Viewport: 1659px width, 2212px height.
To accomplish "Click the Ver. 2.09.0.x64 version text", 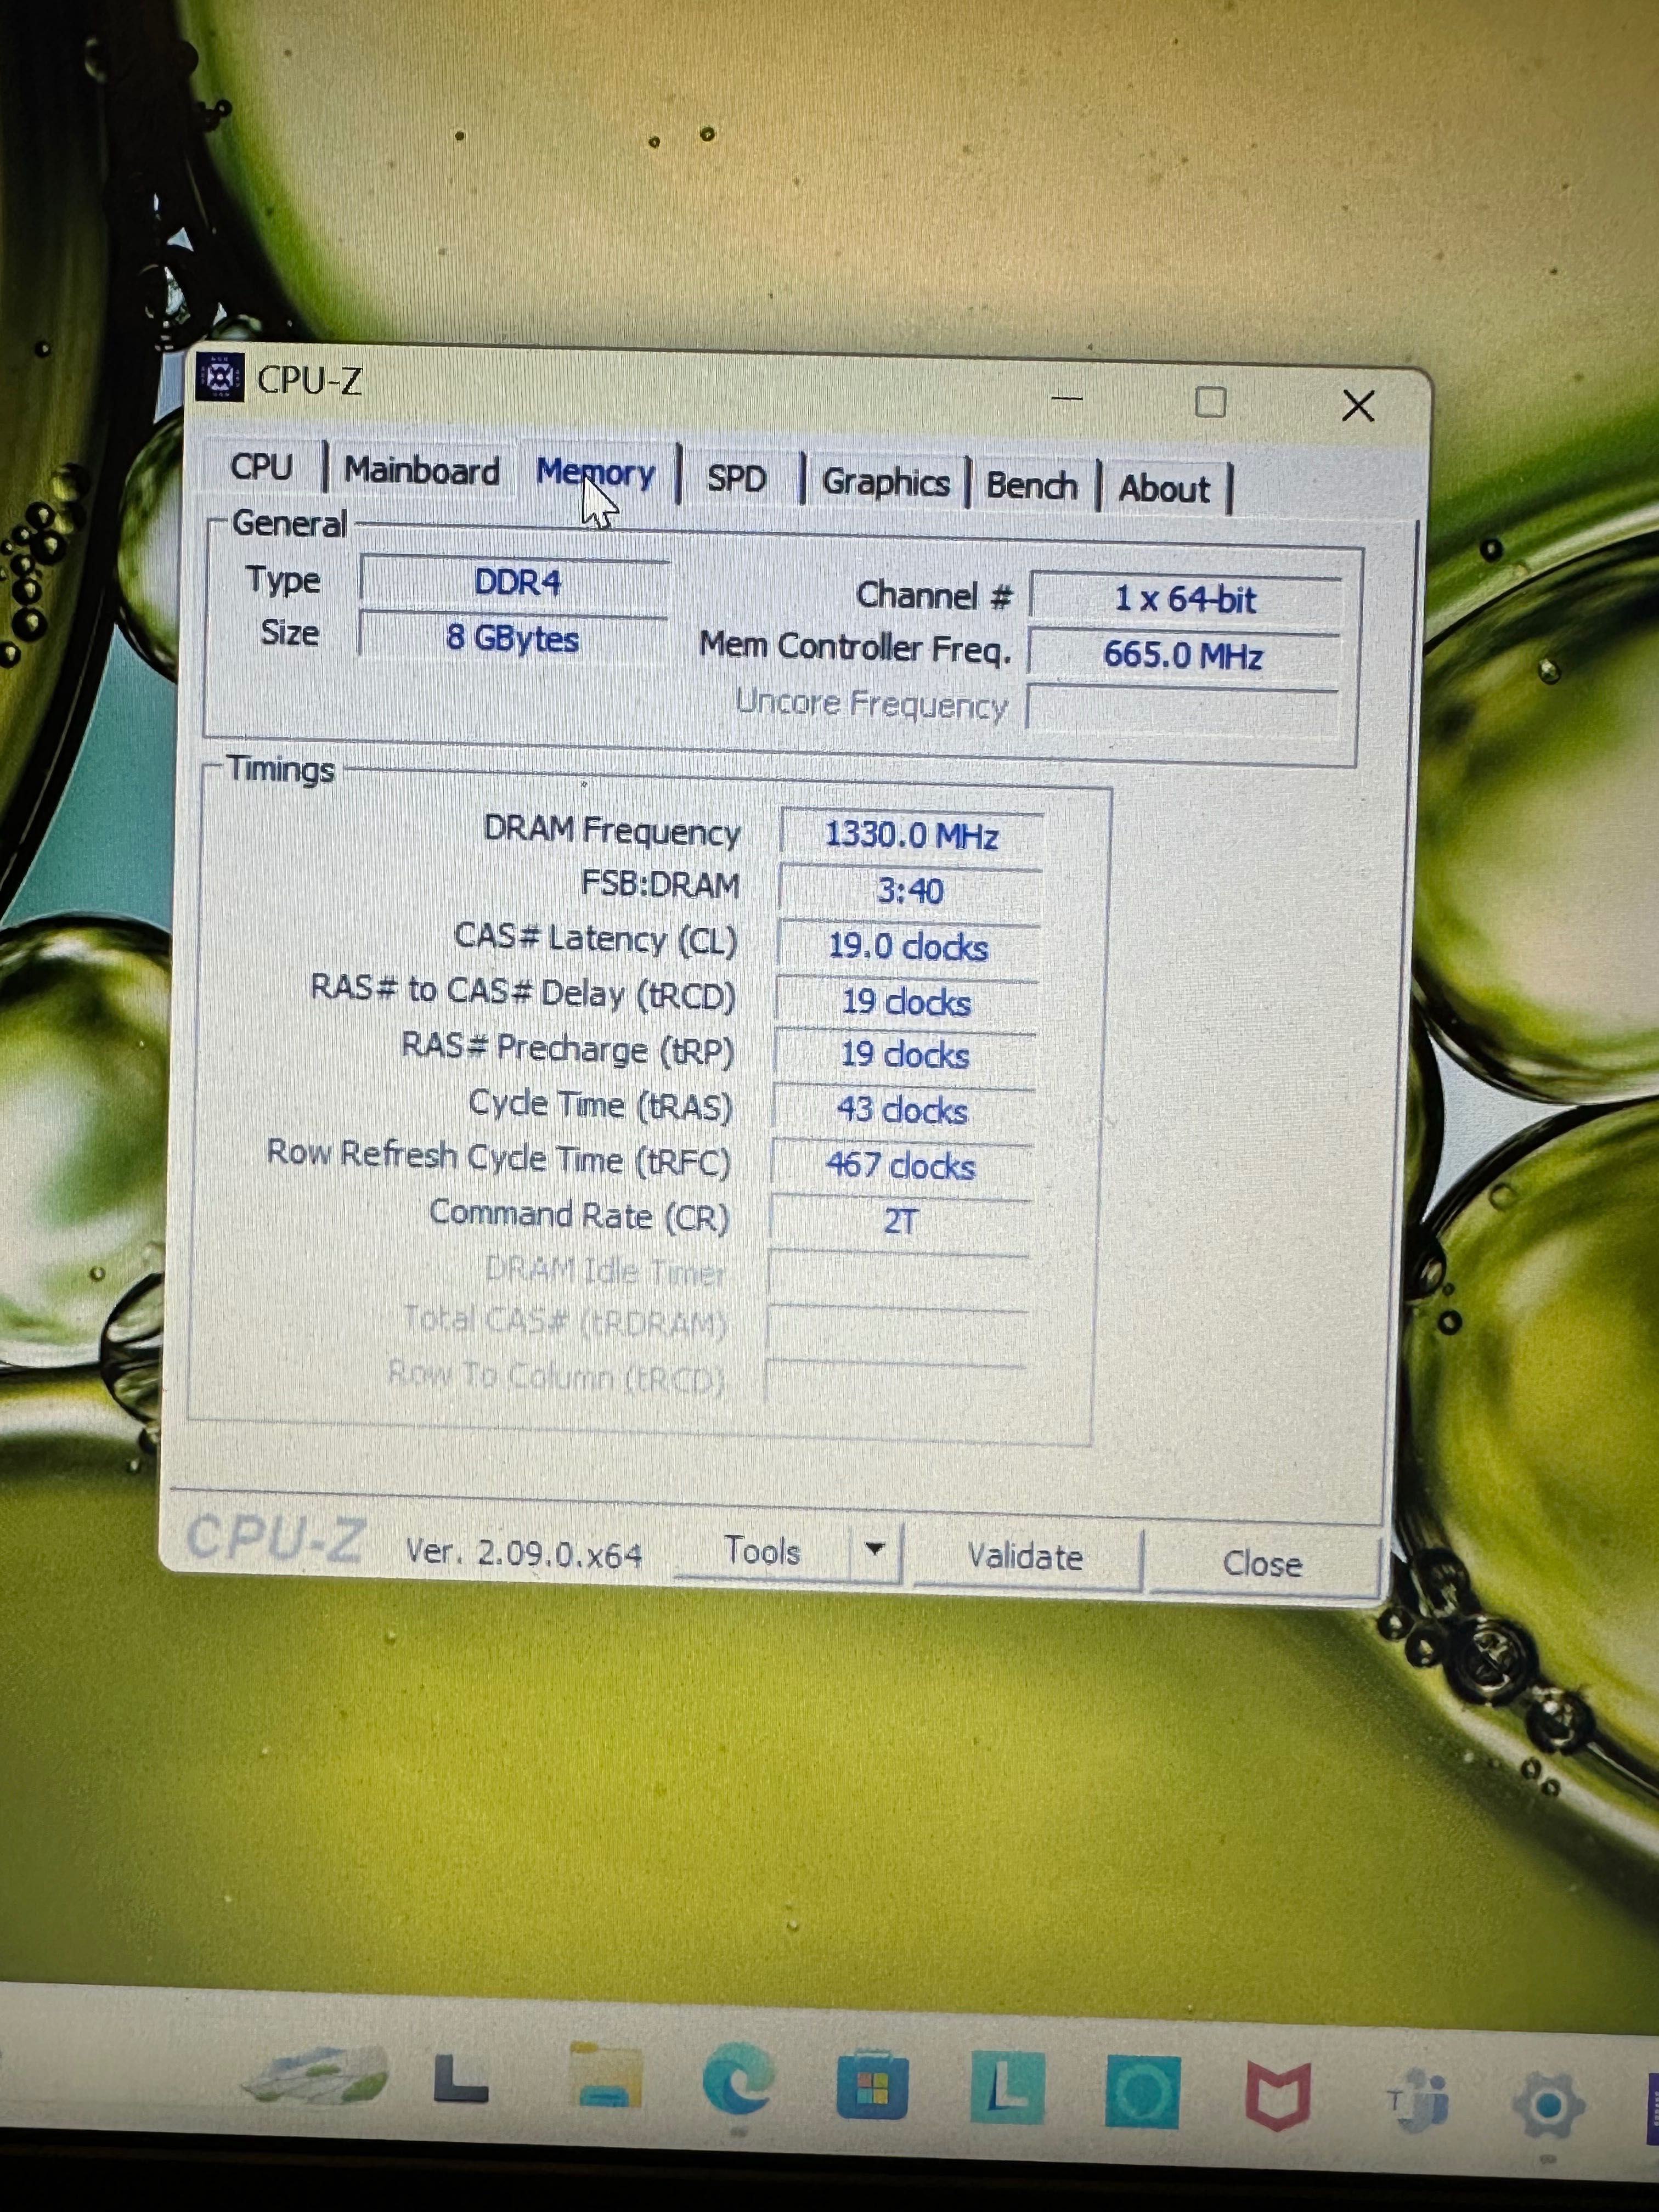I will 523,1552.
